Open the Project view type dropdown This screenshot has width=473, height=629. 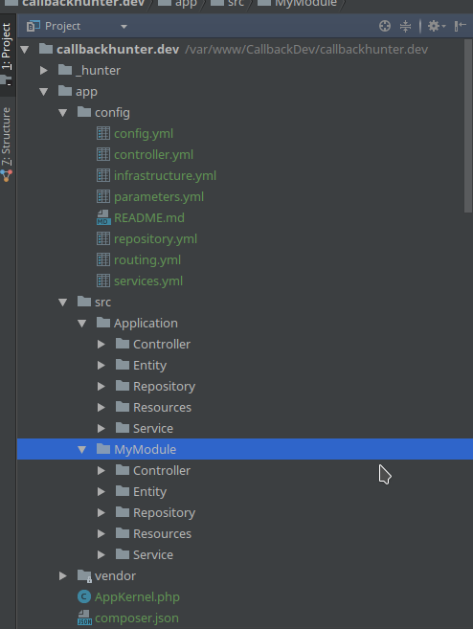(77, 26)
